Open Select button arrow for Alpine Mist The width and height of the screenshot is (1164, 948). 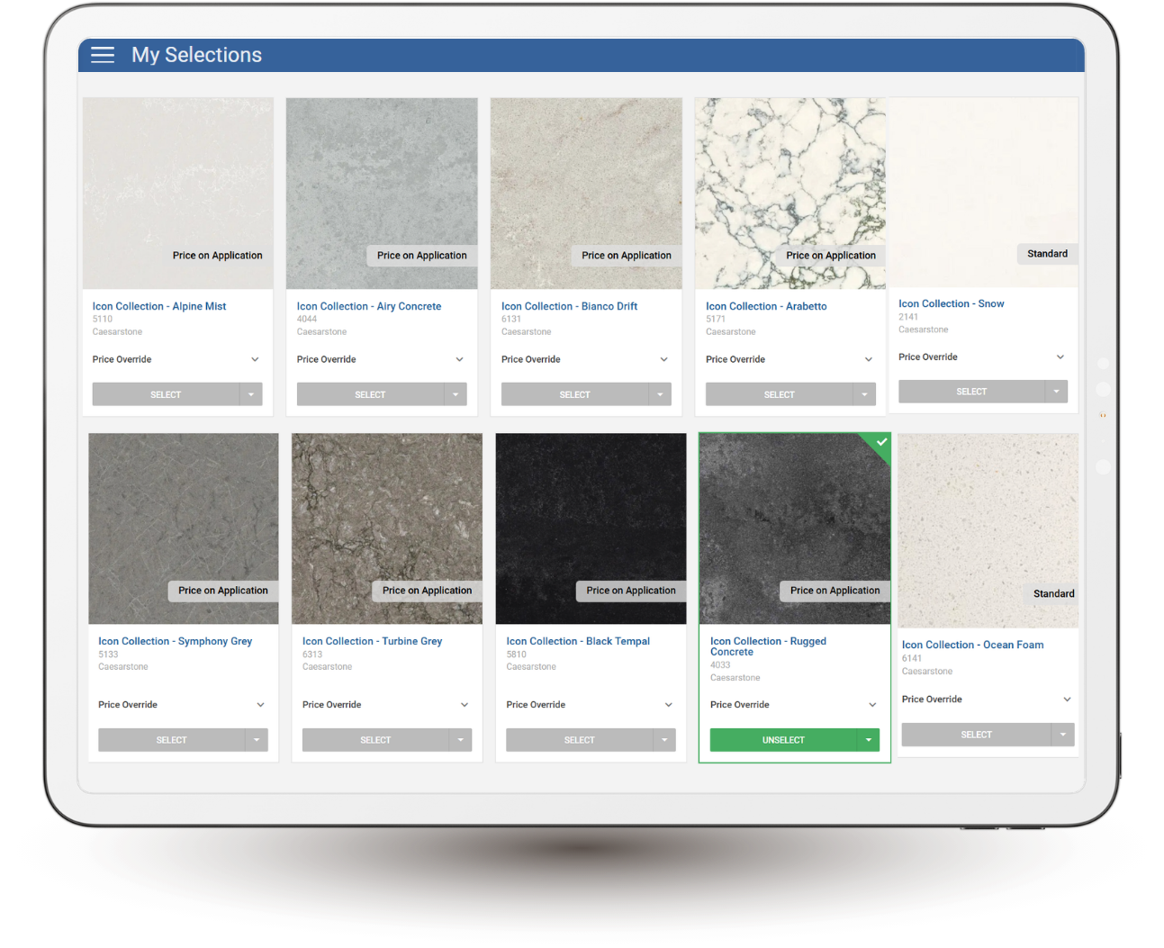pyautogui.click(x=251, y=394)
